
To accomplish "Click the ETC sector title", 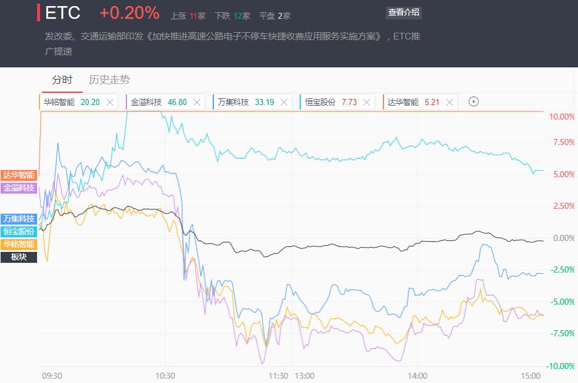I will pyautogui.click(x=62, y=13).
